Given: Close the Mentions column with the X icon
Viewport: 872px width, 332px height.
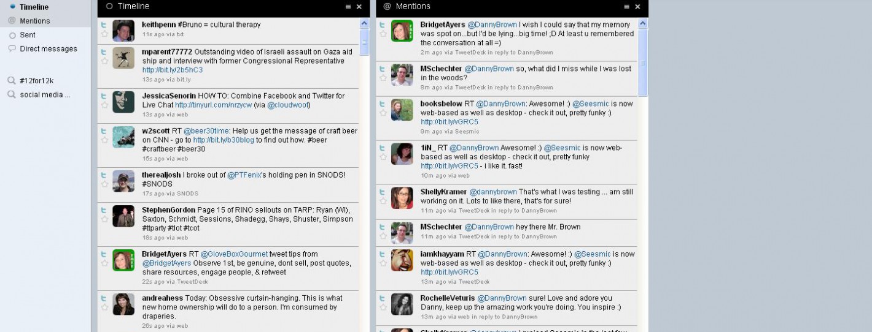Looking at the screenshot, I should [x=637, y=7].
